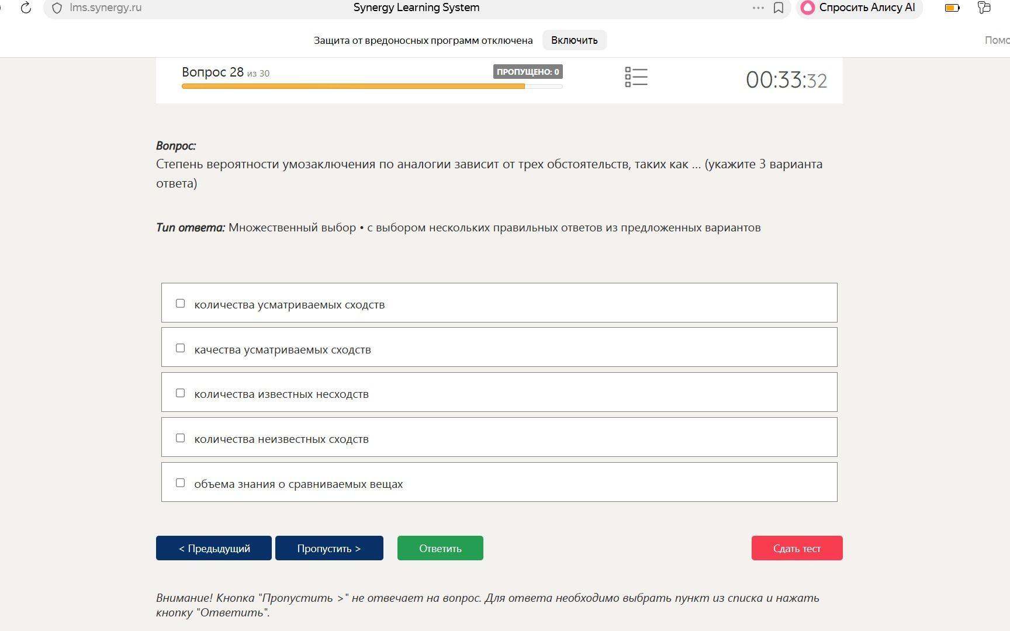Open Alice AI assistant pink icon
Image resolution: width=1010 pixels, height=631 pixels.
click(808, 8)
